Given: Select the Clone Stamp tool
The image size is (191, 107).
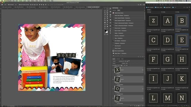Looking at the screenshot, I should [107, 17].
